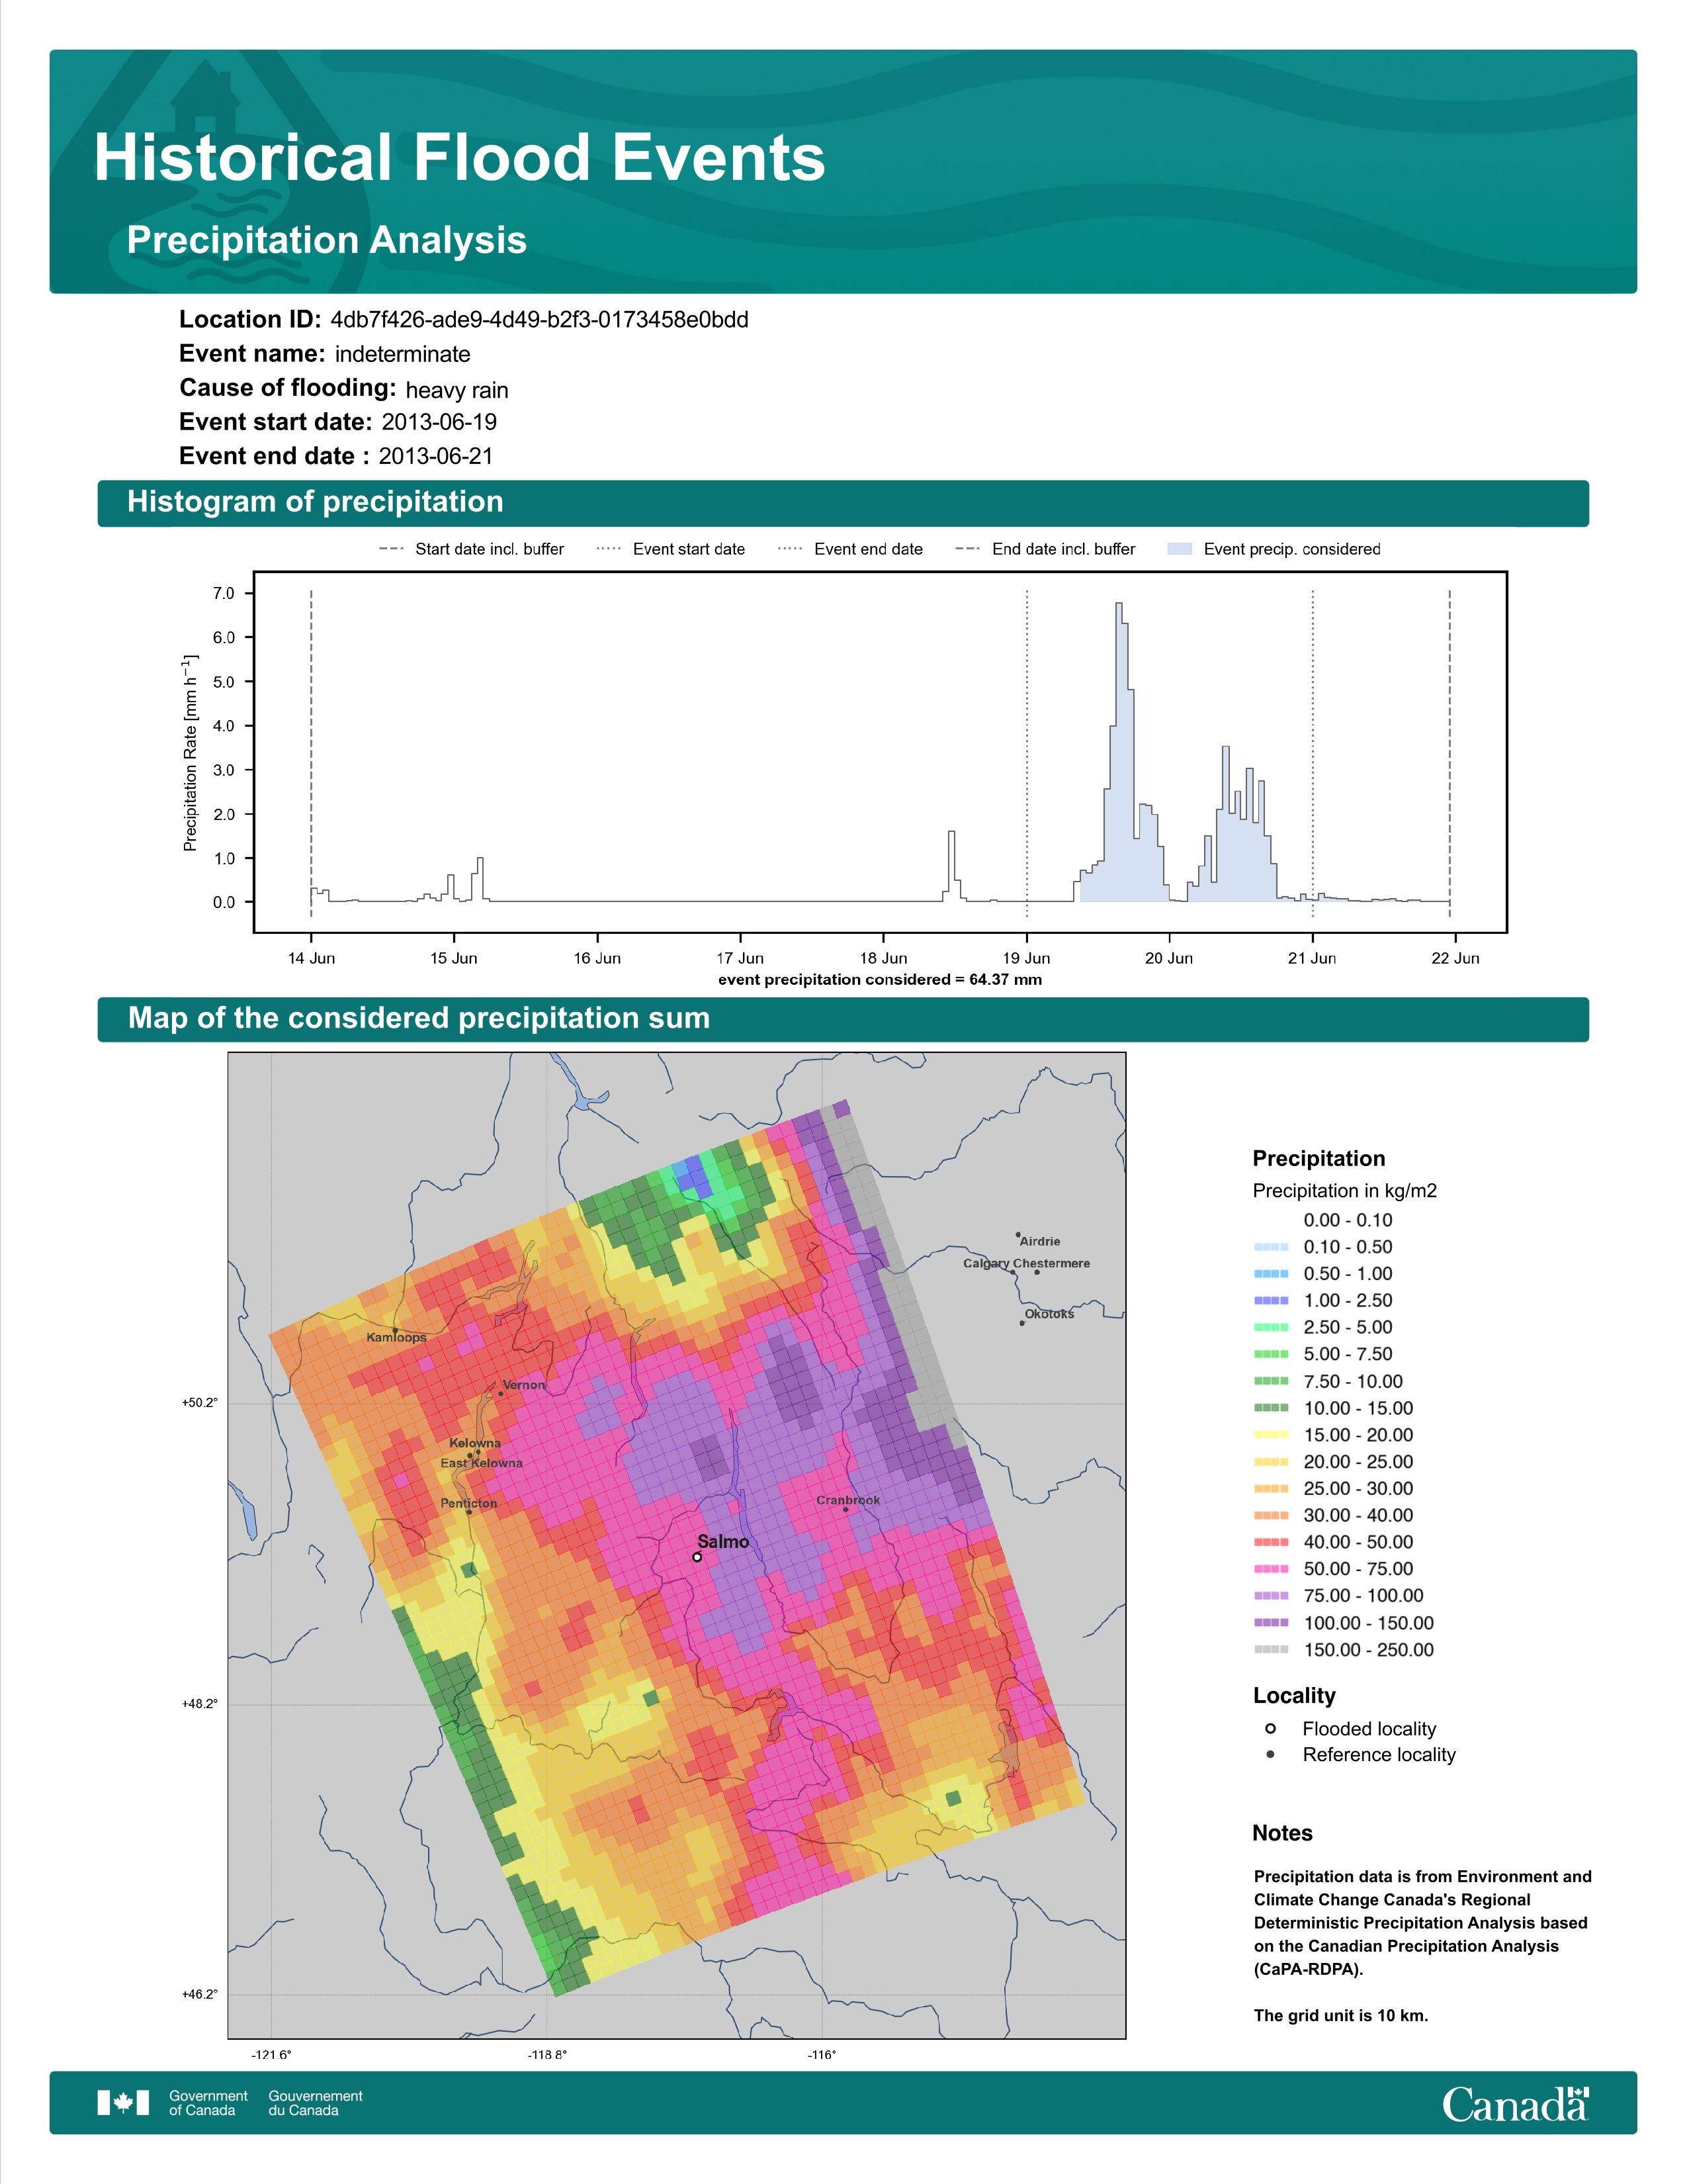The height and width of the screenshot is (2184, 1687).
Task: Click the 2.50 - 5.00 legend swatch
Action: click(1272, 1327)
